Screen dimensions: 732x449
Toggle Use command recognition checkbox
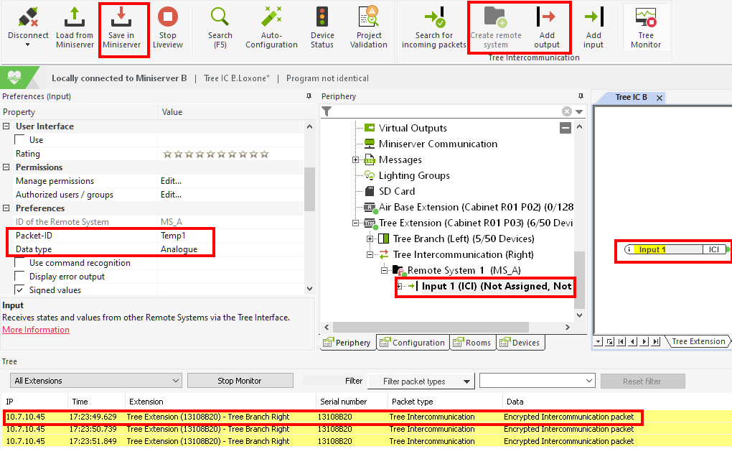[20, 263]
